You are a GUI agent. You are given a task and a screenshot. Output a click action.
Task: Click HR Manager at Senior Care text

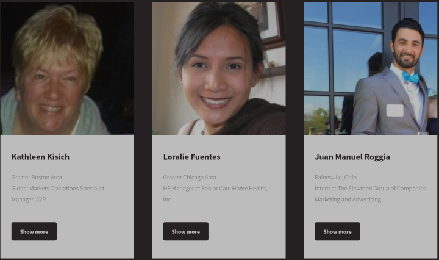tap(197, 188)
